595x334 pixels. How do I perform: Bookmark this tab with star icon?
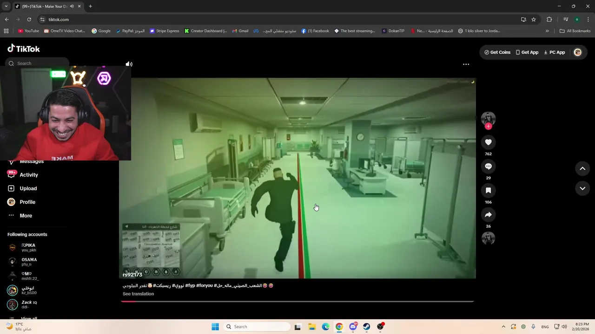534,19
